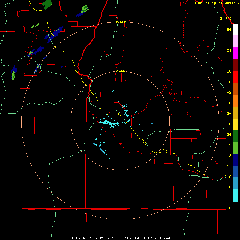Click the legend value "26"
Image resolution: width=240 pixels, height=240 pixels.
[x=229, y=135]
